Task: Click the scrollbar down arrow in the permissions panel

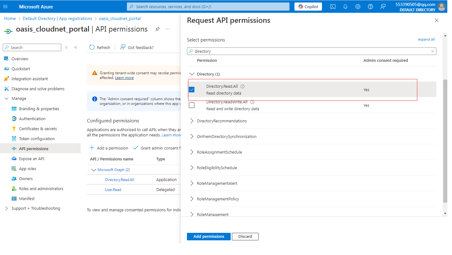Action: click(445, 213)
